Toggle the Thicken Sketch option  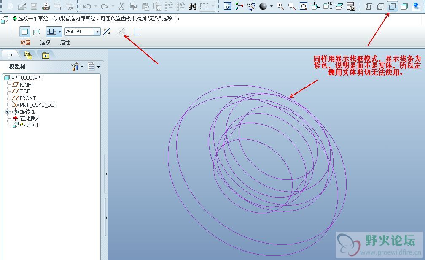pos(137,32)
